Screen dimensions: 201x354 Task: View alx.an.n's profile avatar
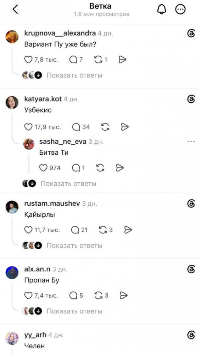pos(12,272)
